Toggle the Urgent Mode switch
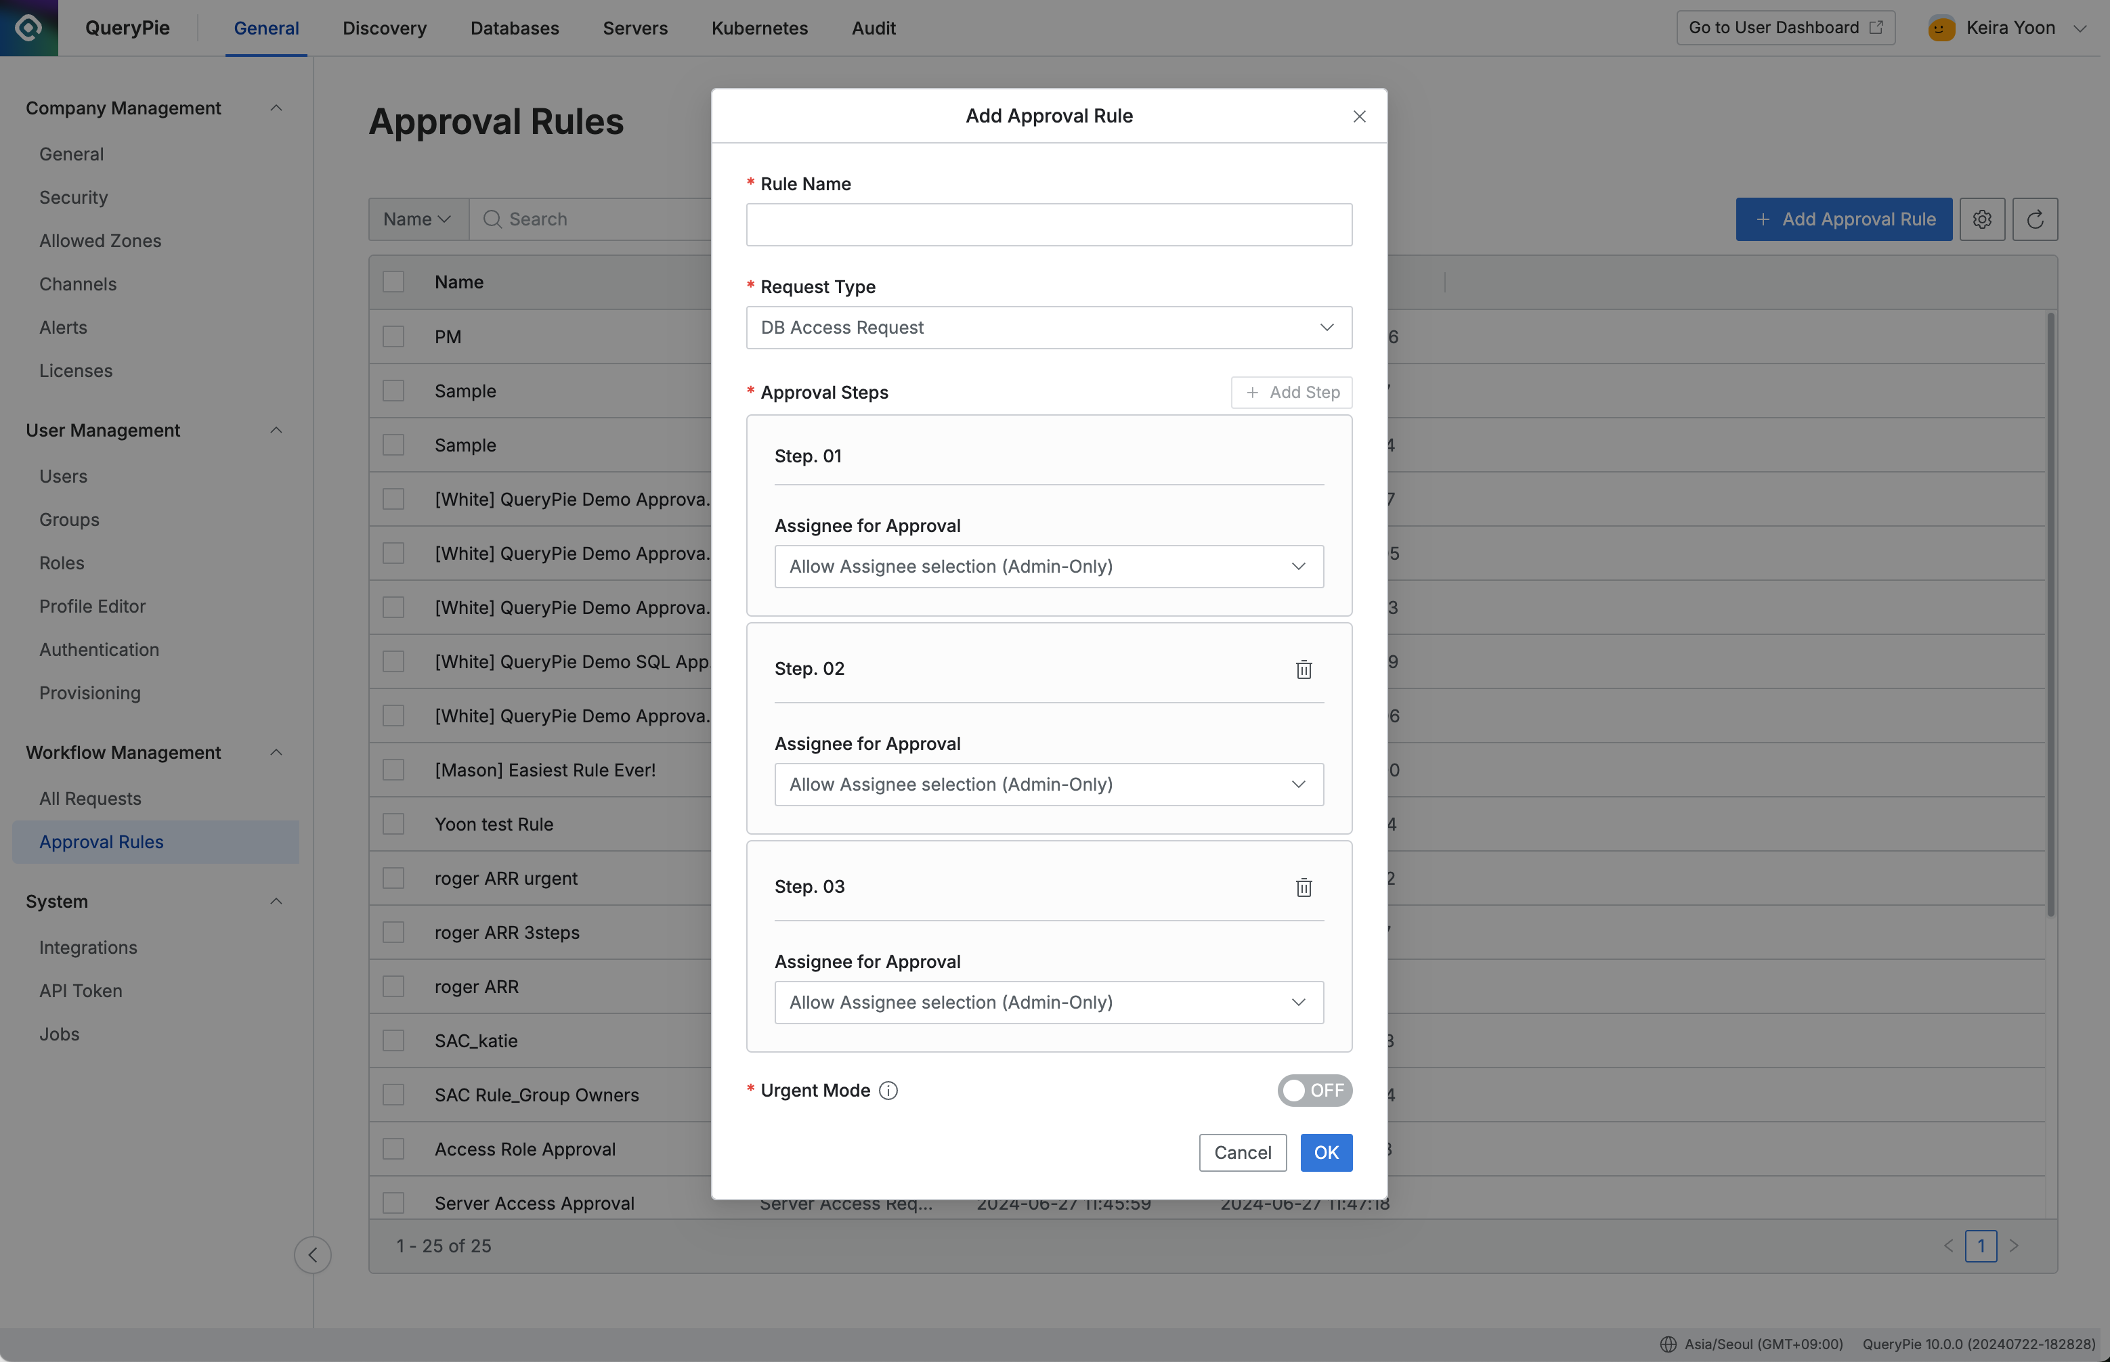This screenshot has width=2110, height=1362. pyautogui.click(x=1314, y=1091)
